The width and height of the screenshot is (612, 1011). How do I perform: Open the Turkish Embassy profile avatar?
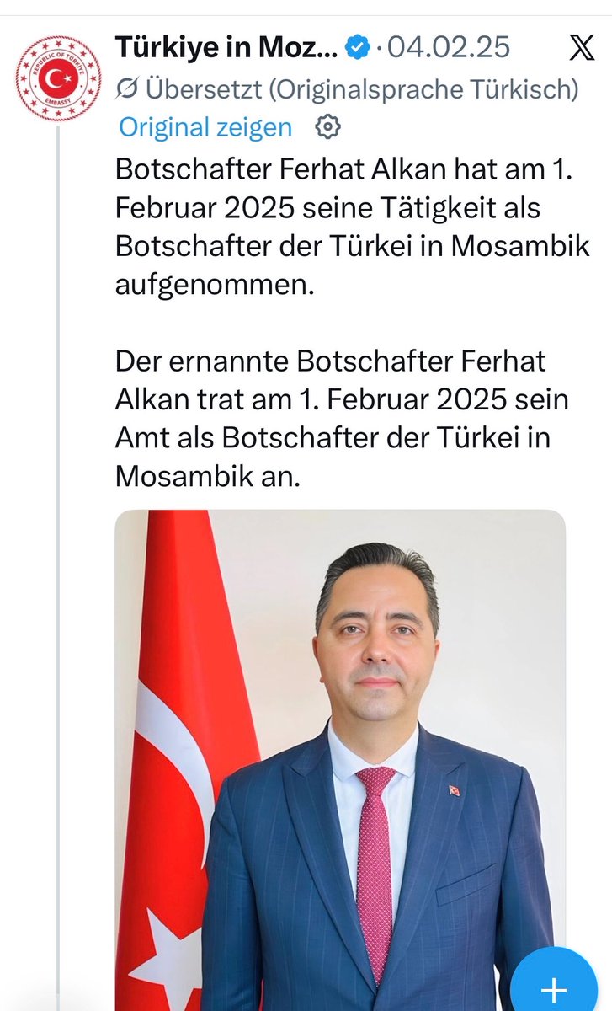[58, 78]
